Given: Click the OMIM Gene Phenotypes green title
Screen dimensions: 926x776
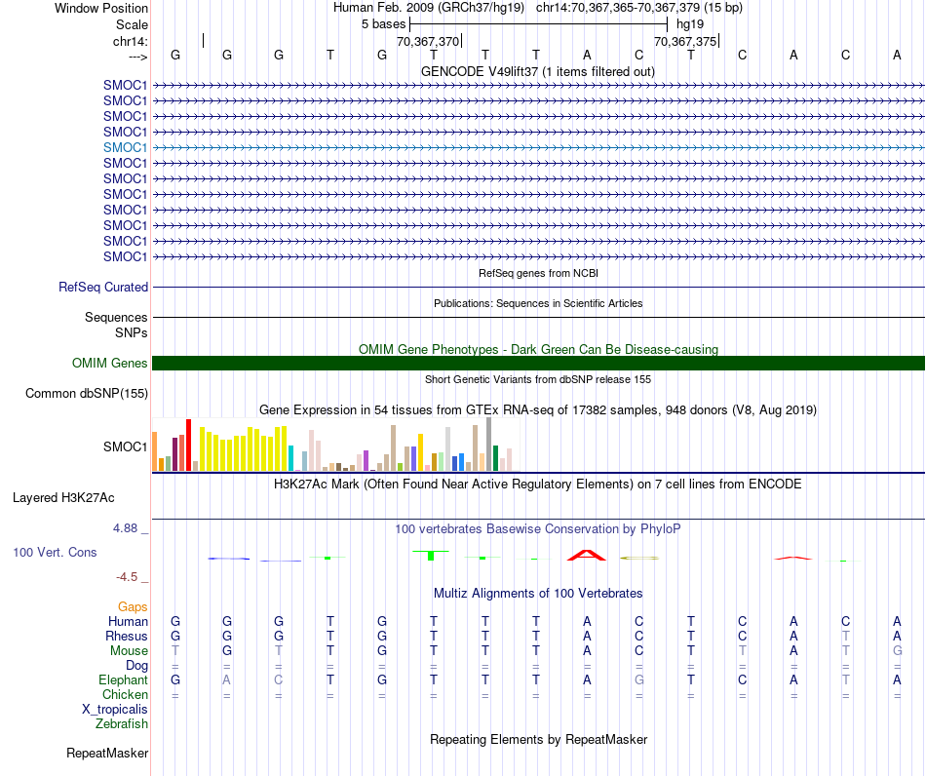Looking at the screenshot, I should tap(538, 350).
